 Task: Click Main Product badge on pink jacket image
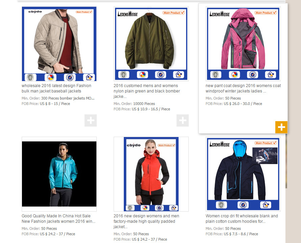click(266, 12)
